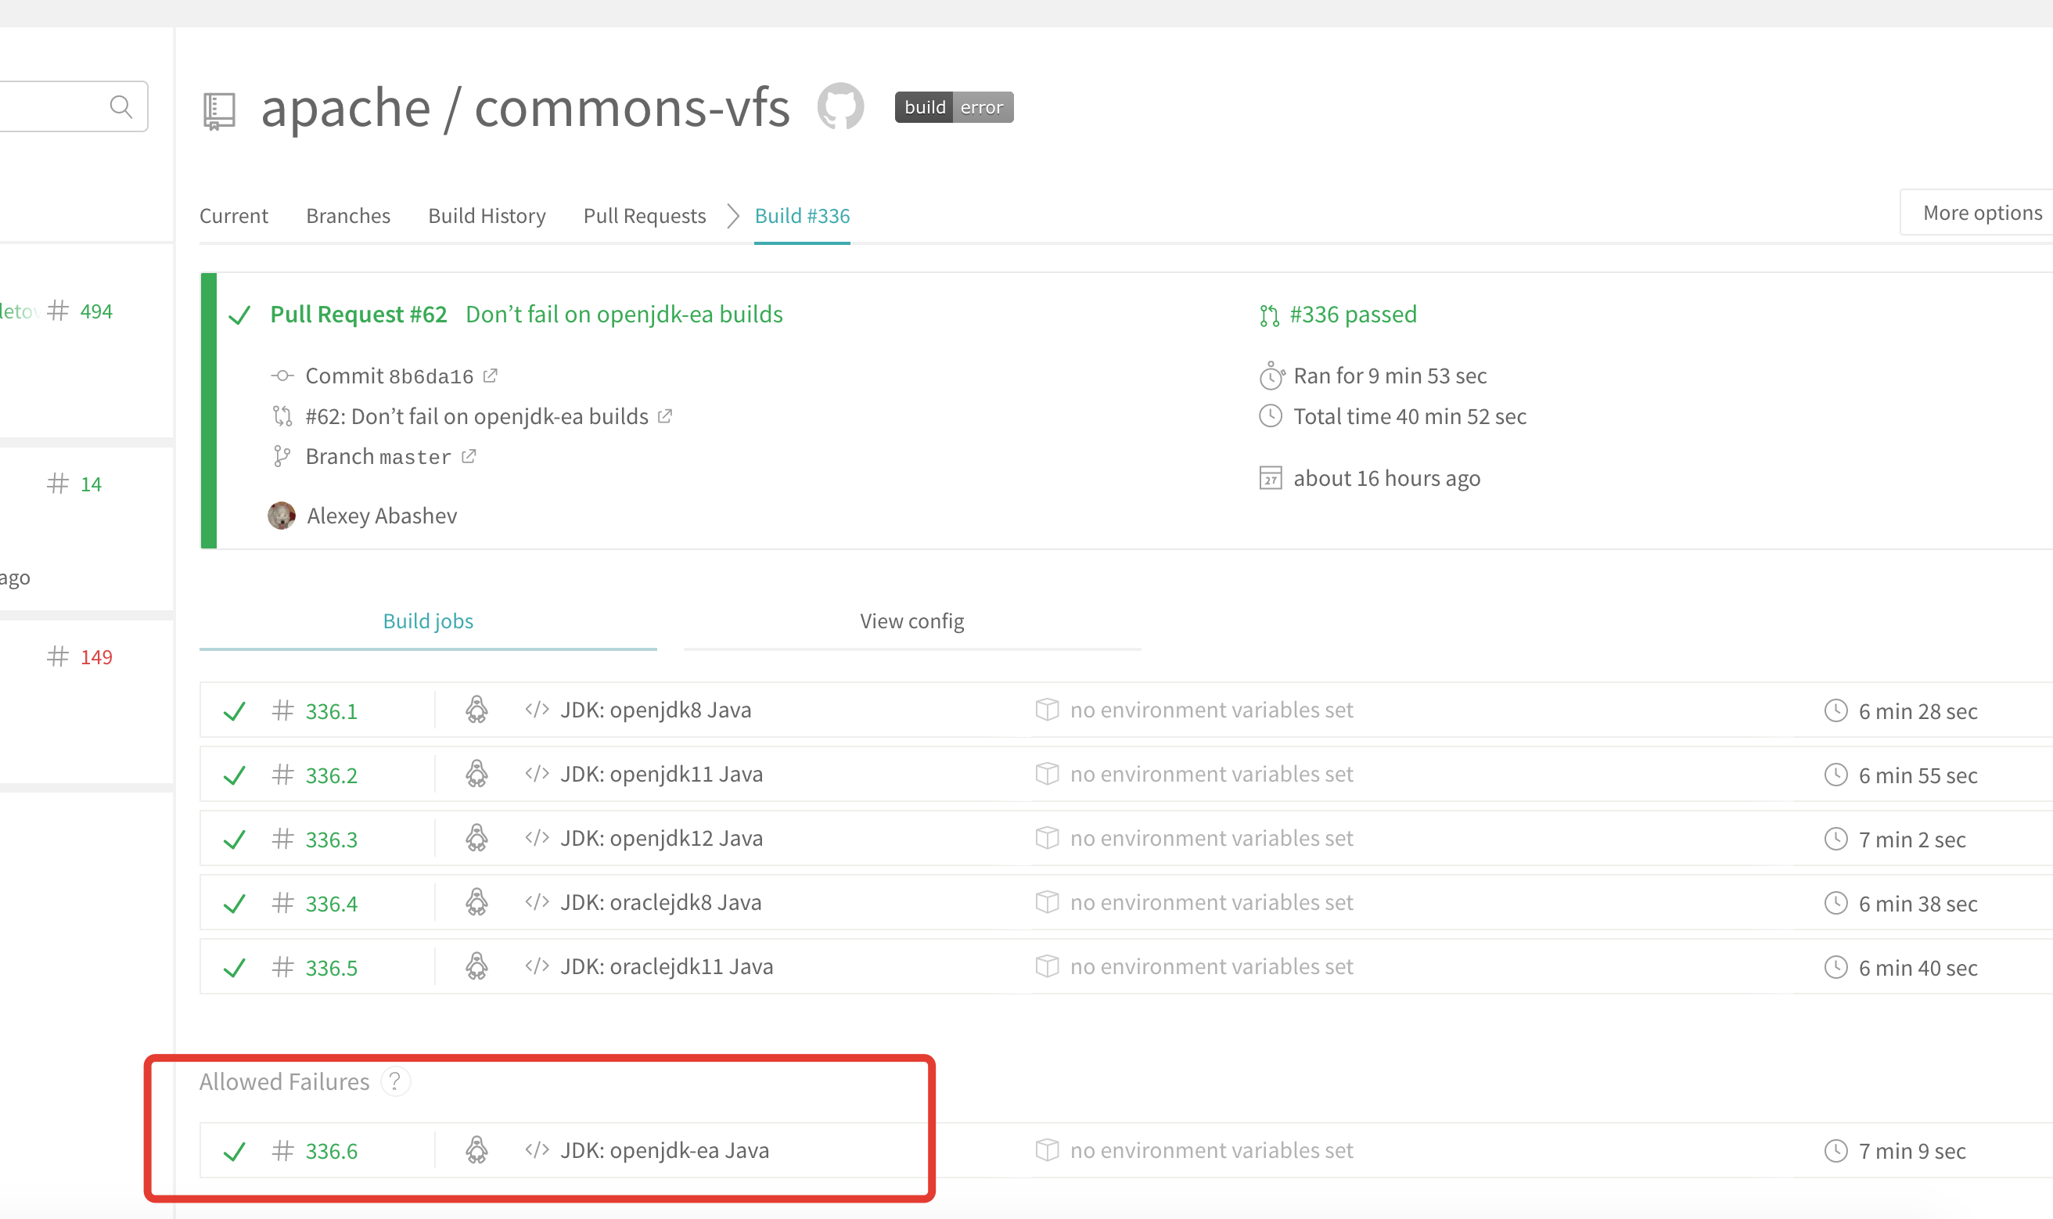Image resolution: width=2053 pixels, height=1219 pixels.
Task: Click Alexey Abashev avatar image
Action: [282, 516]
